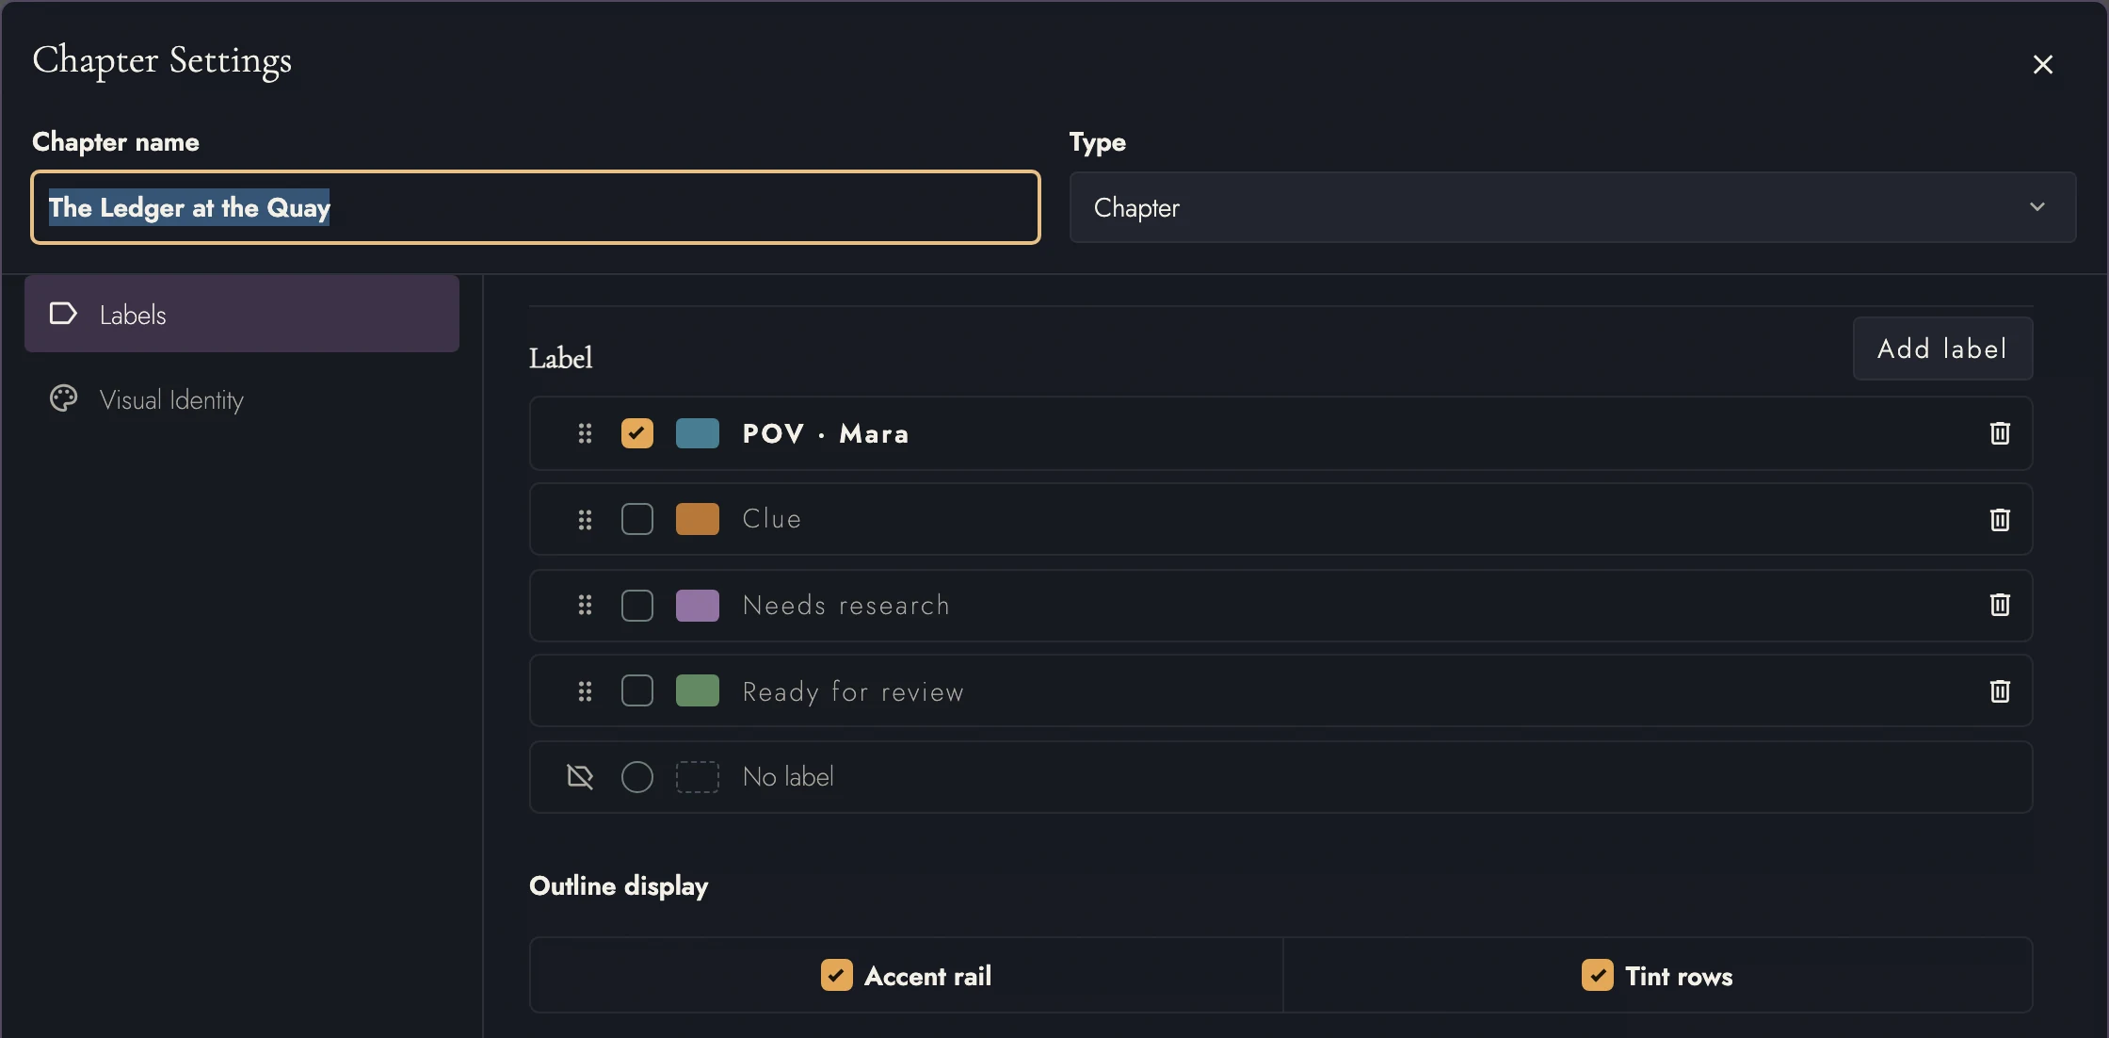Click the dashed empty No label swatch
The image size is (2109, 1038).
698,777
